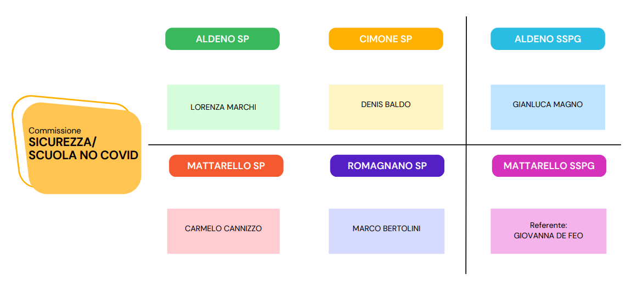Image resolution: width=643 pixels, height=291 pixels.
Task: Click the GIANLUCA MAGNO box
Action: point(548,107)
